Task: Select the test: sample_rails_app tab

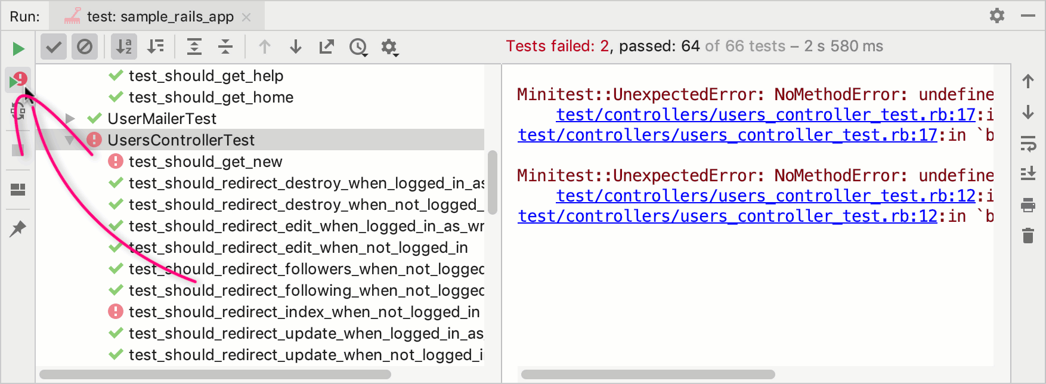Action: click(157, 17)
